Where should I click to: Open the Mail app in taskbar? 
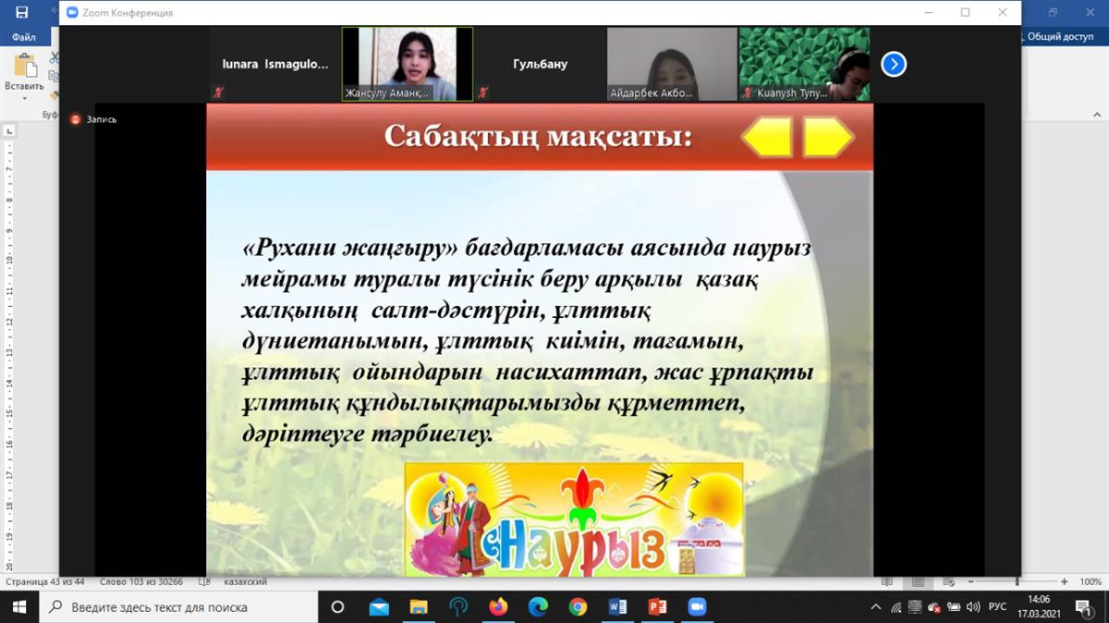point(379,607)
